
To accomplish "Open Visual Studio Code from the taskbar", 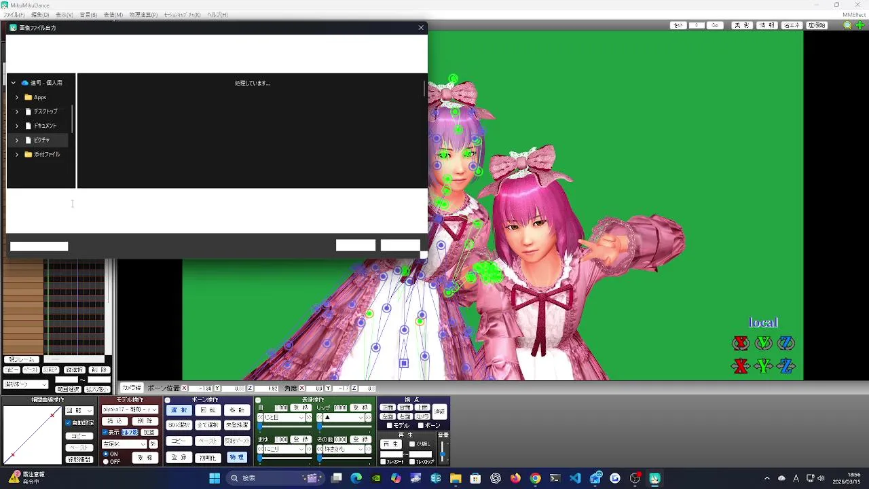I will pyautogui.click(x=575, y=478).
